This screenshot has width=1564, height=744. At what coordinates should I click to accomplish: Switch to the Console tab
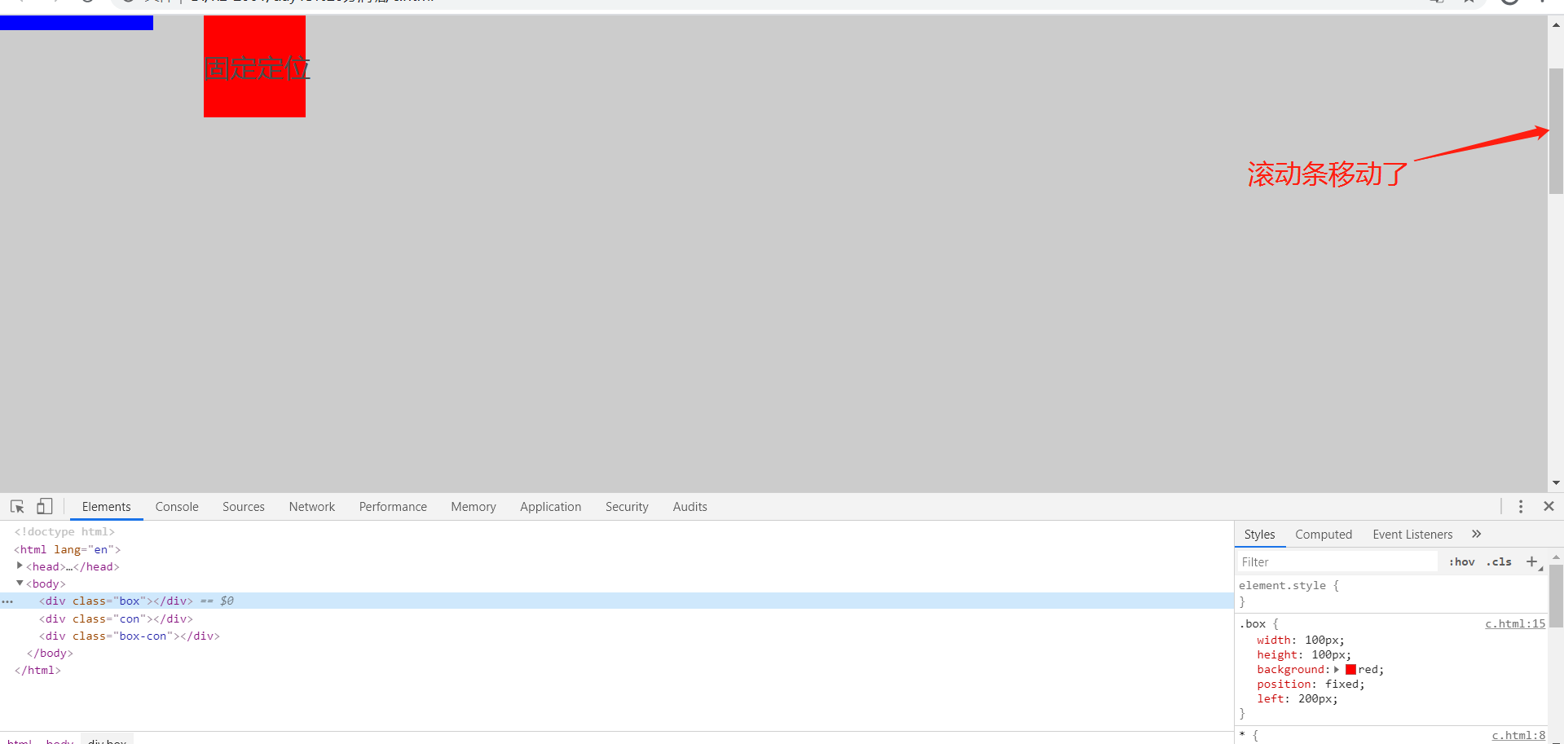point(177,506)
